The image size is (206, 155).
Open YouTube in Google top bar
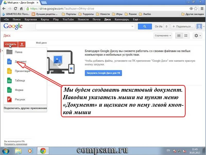(x=68, y=20)
